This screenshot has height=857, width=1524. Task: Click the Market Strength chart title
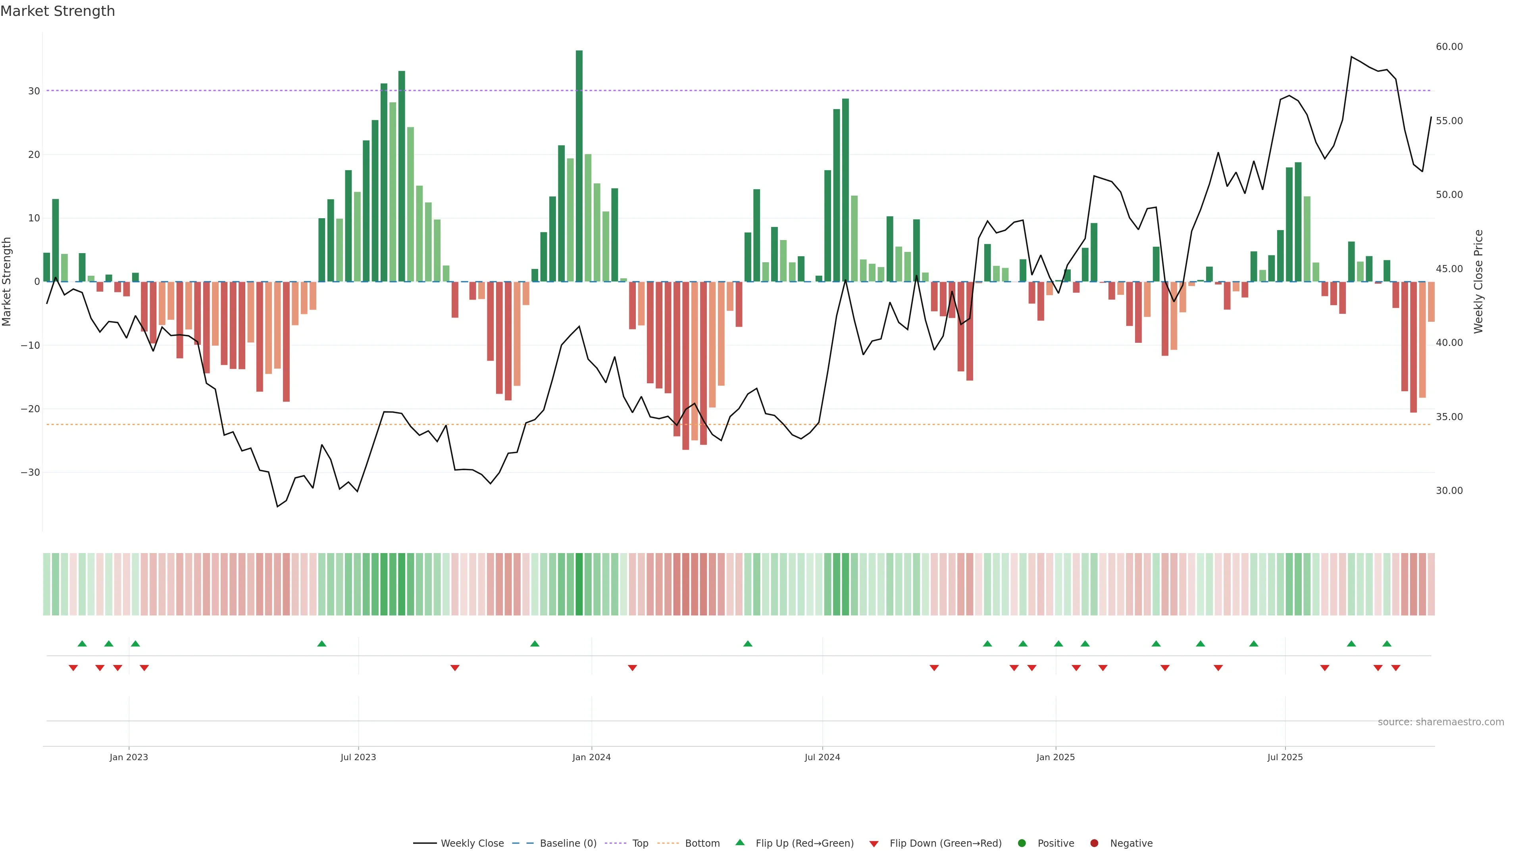[58, 11]
